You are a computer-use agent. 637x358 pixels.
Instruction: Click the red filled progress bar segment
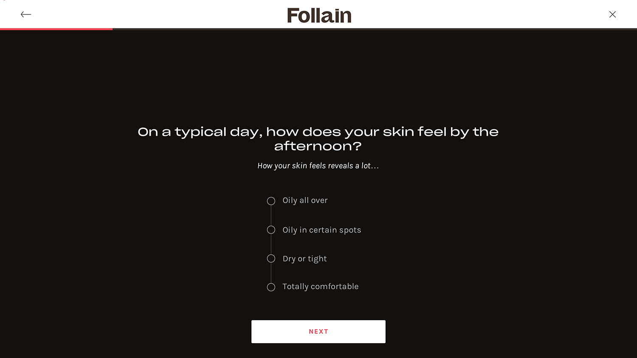tap(56, 29)
